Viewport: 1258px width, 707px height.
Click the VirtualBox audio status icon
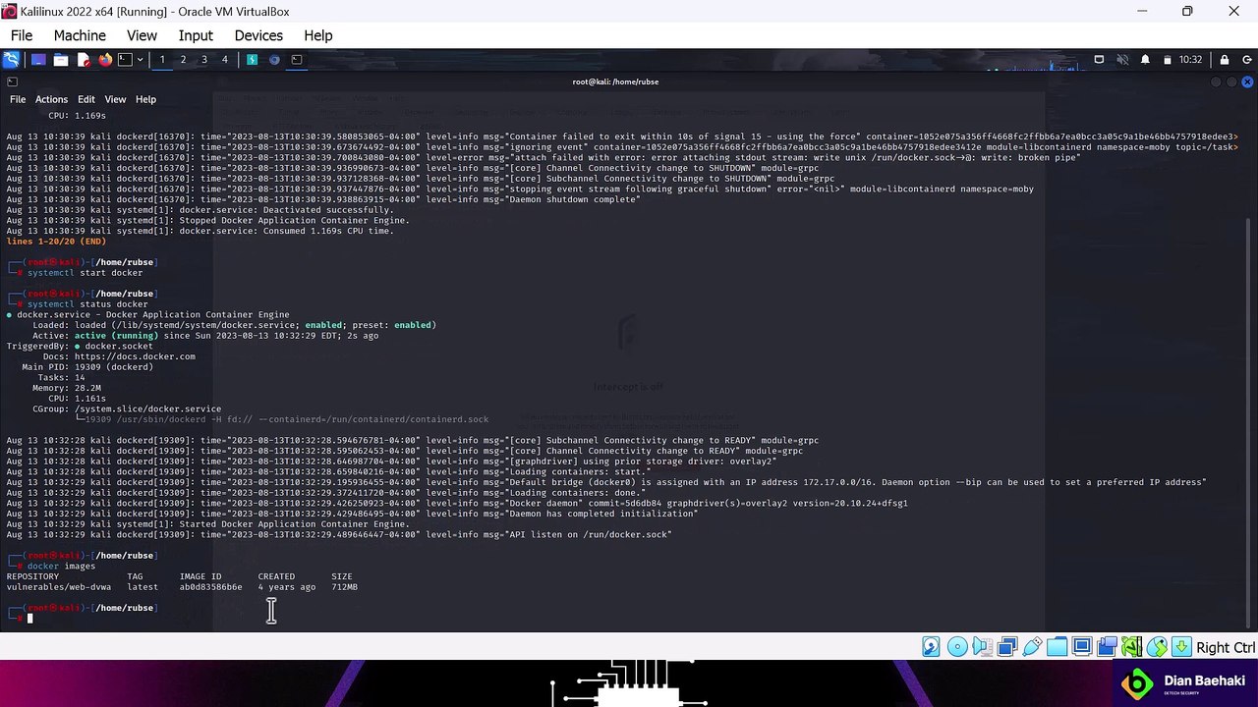tap(982, 647)
